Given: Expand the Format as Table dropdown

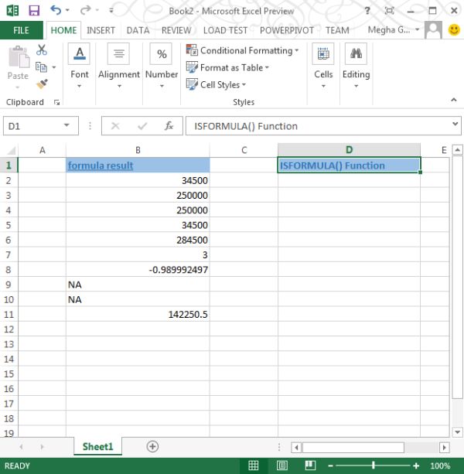Looking at the screenshot, I should pyautogui.click(x=267, y=68).
